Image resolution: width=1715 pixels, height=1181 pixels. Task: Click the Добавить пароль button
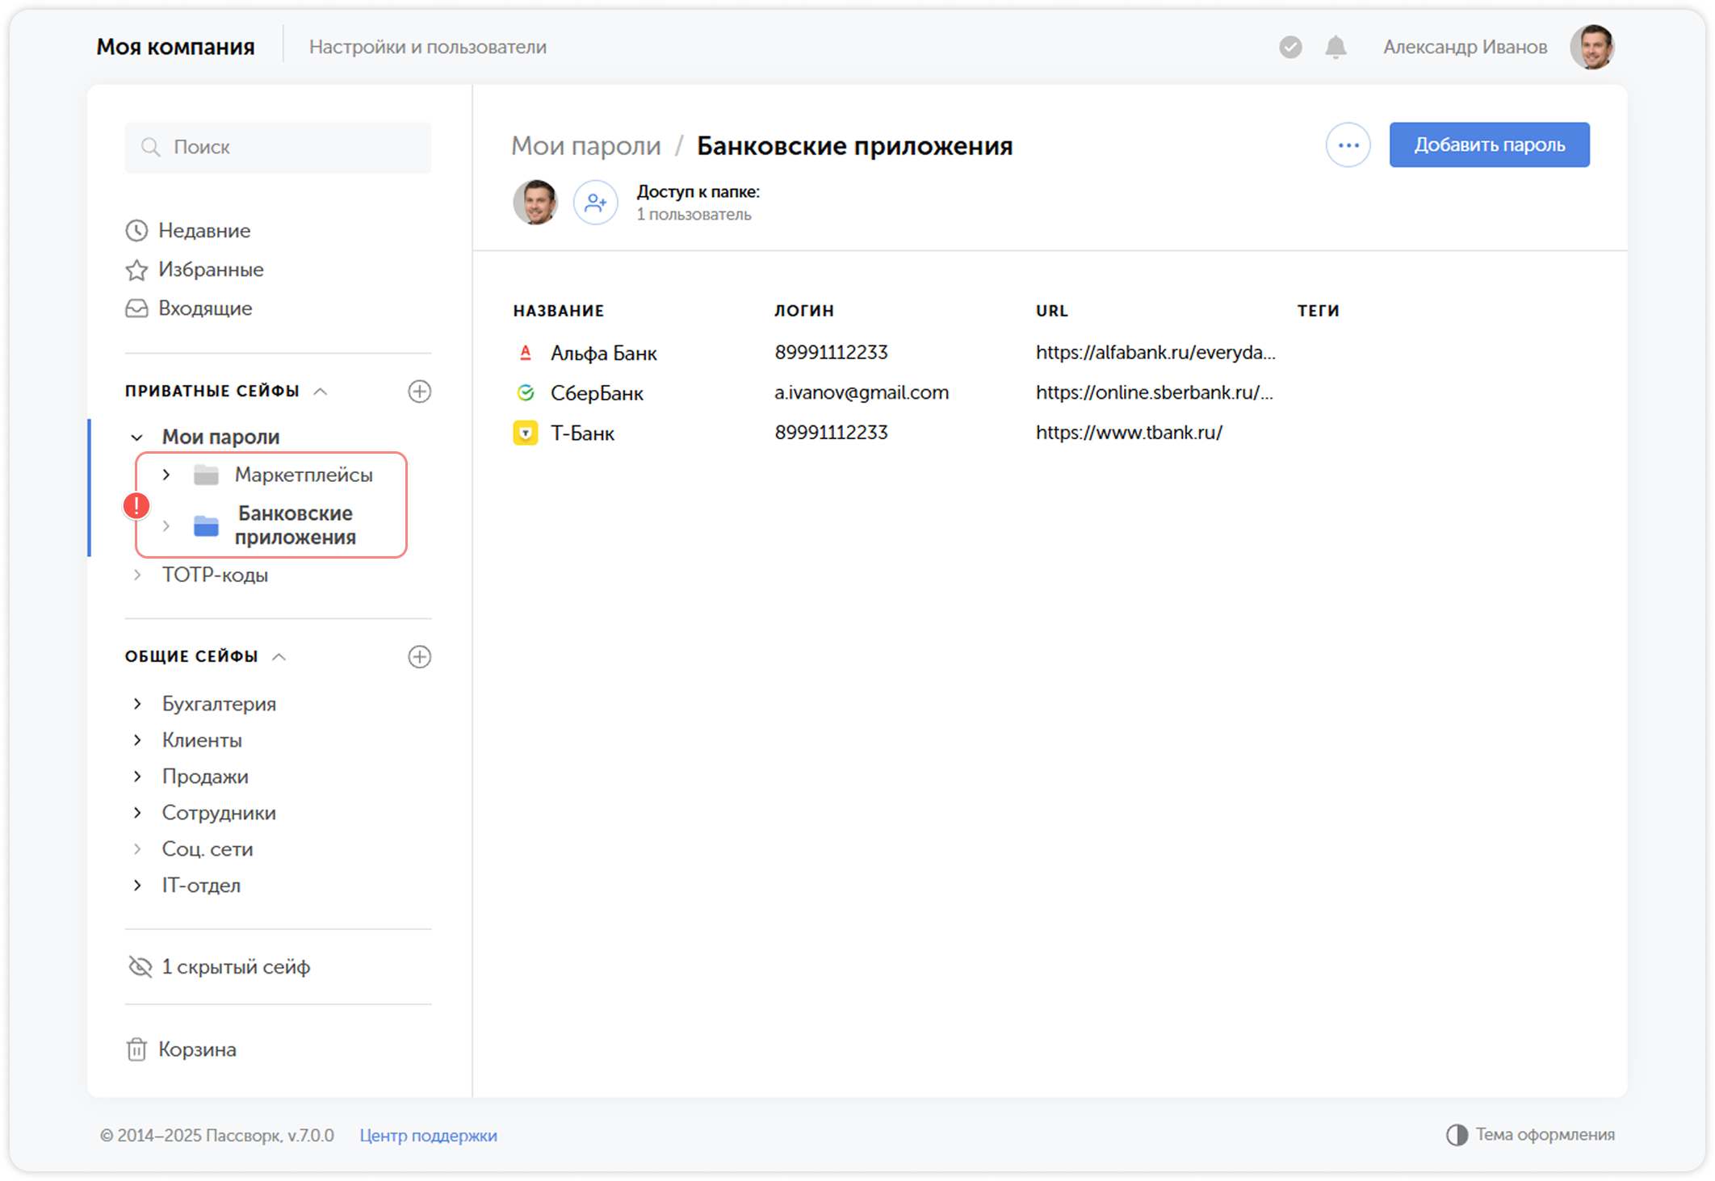(1489, 145)
